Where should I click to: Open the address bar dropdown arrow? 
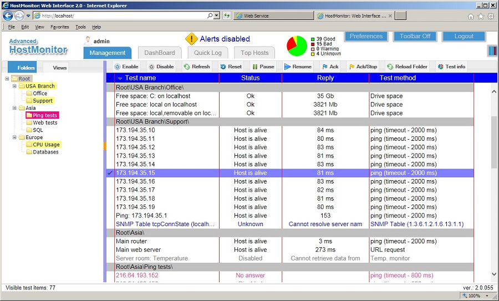point(216,16)
